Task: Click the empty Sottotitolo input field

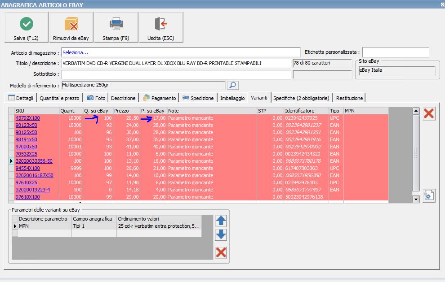Action: (x=176, y=74)
